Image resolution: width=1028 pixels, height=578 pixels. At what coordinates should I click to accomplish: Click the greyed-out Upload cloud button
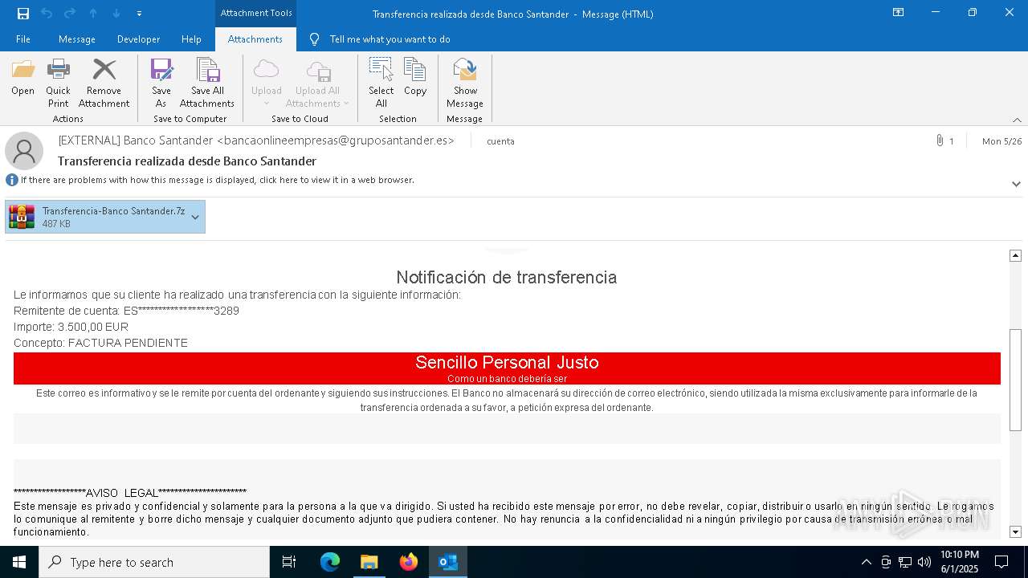pos(266,83)
